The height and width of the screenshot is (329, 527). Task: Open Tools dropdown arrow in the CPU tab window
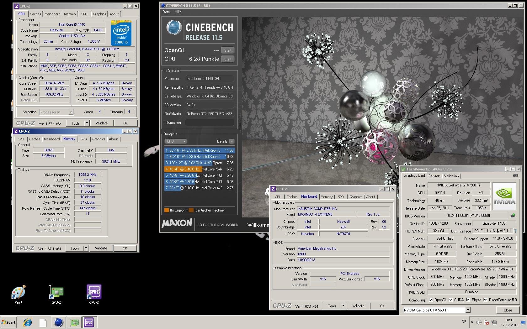87,123
